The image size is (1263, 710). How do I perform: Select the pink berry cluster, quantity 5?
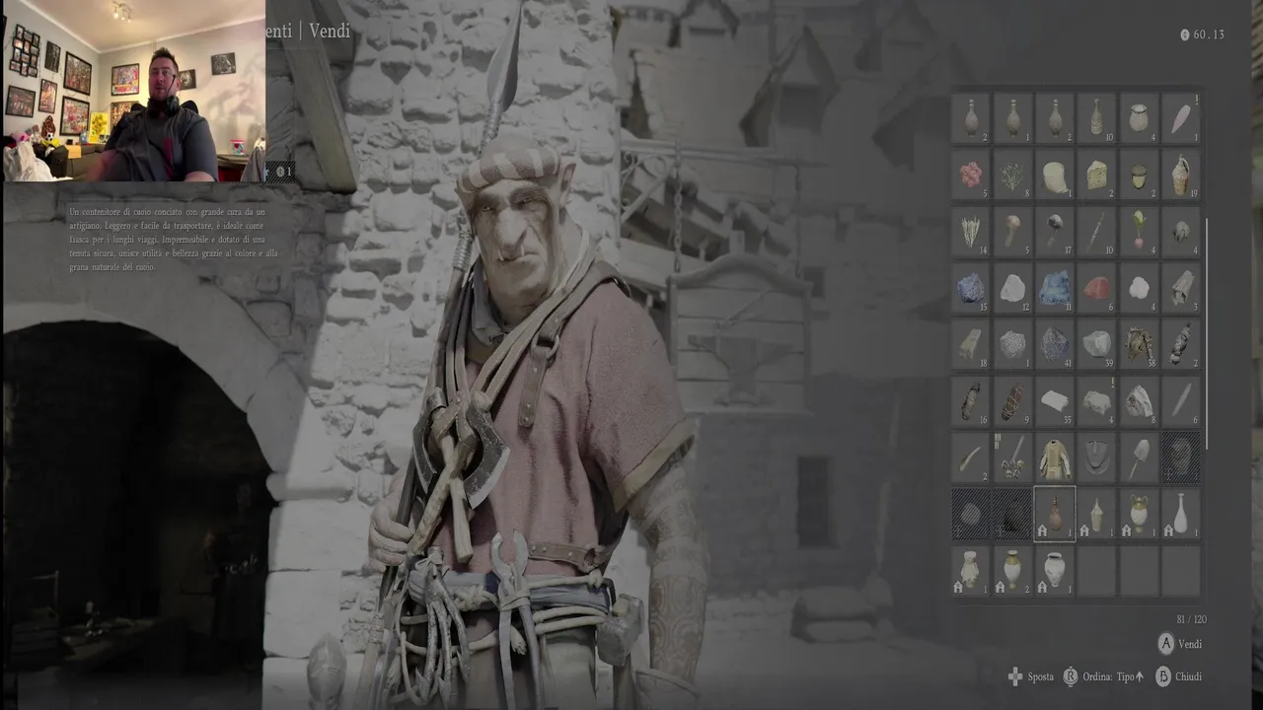pos(972,175)
